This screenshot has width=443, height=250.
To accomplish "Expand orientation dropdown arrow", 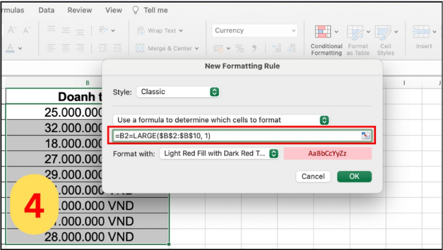I will (113, 30).
